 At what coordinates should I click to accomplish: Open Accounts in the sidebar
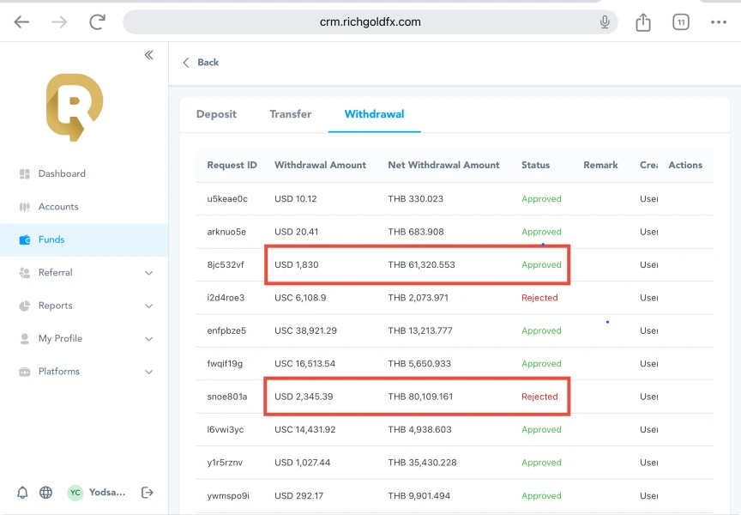click(x=57, y=207)
